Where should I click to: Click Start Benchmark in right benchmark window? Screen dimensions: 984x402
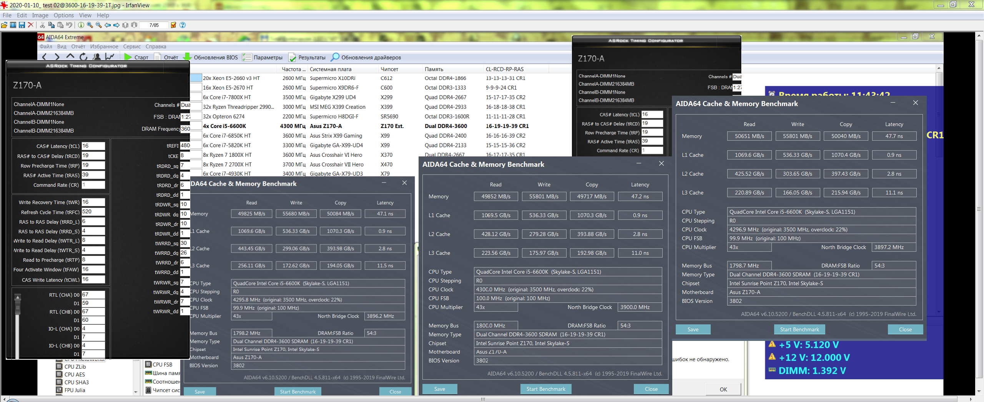[799, 329]
